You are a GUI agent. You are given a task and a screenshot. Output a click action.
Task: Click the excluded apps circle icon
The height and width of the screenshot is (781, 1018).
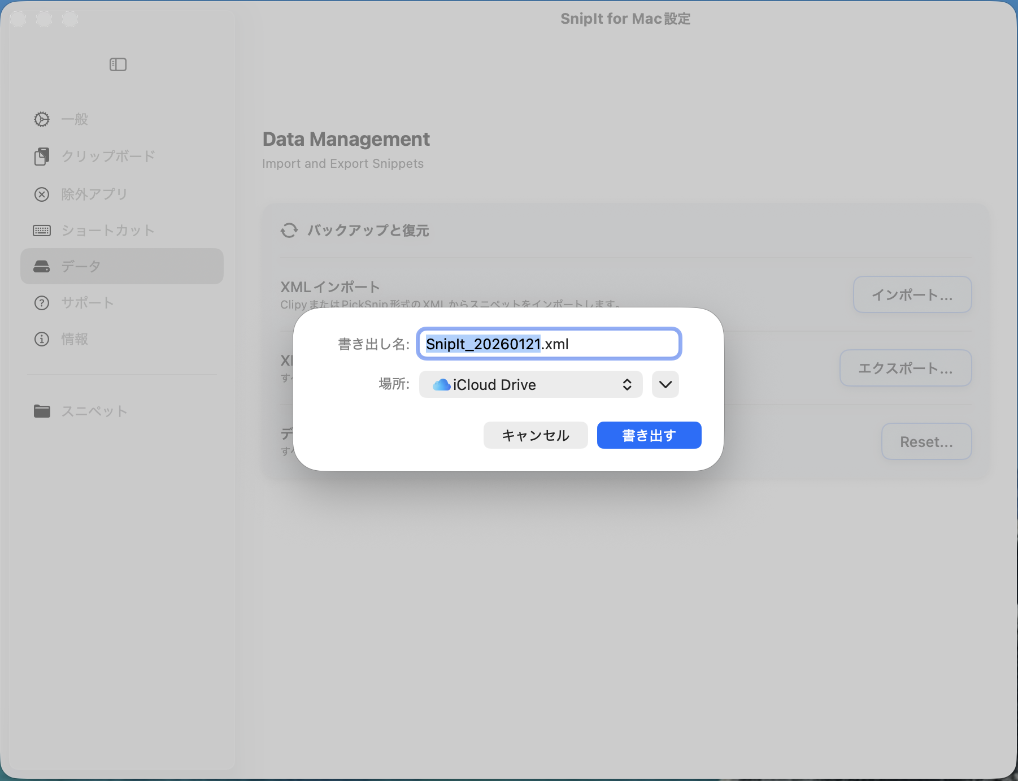(x=42, y=194)
